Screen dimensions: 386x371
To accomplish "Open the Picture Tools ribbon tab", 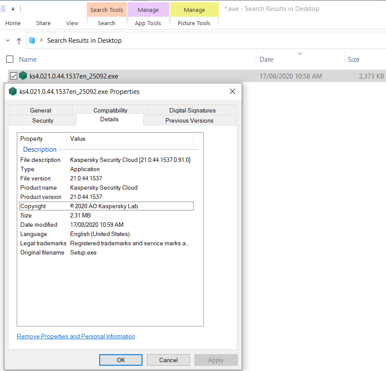I will point(194,23).
